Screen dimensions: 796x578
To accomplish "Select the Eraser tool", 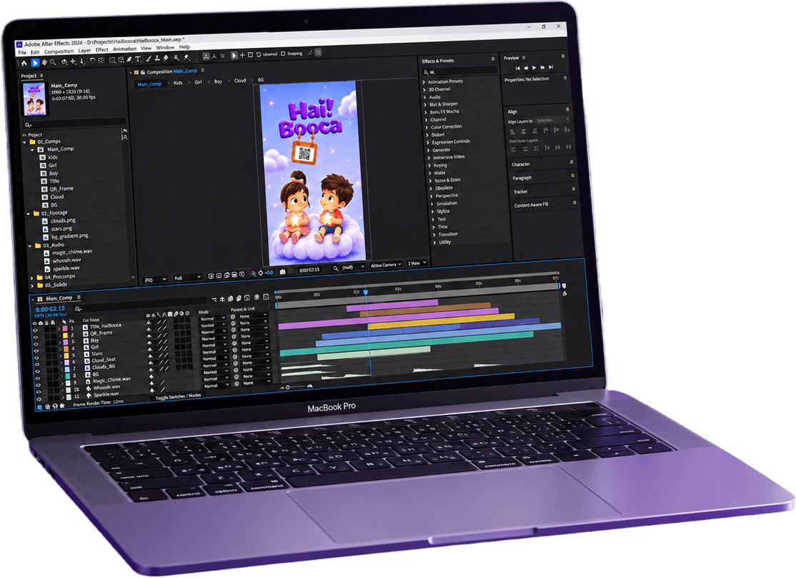I will click(166, 58).
